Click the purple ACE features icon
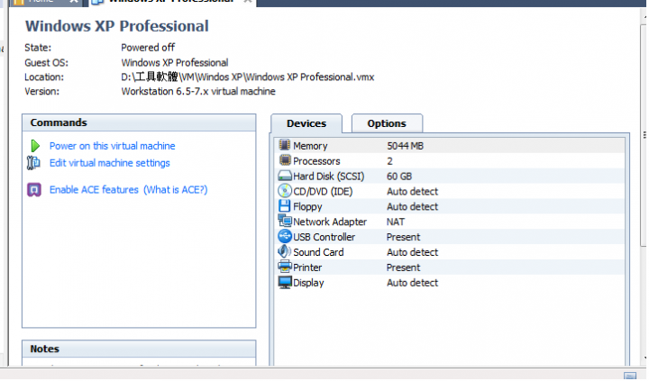649x381 pixels. click(x=34, y=190)
